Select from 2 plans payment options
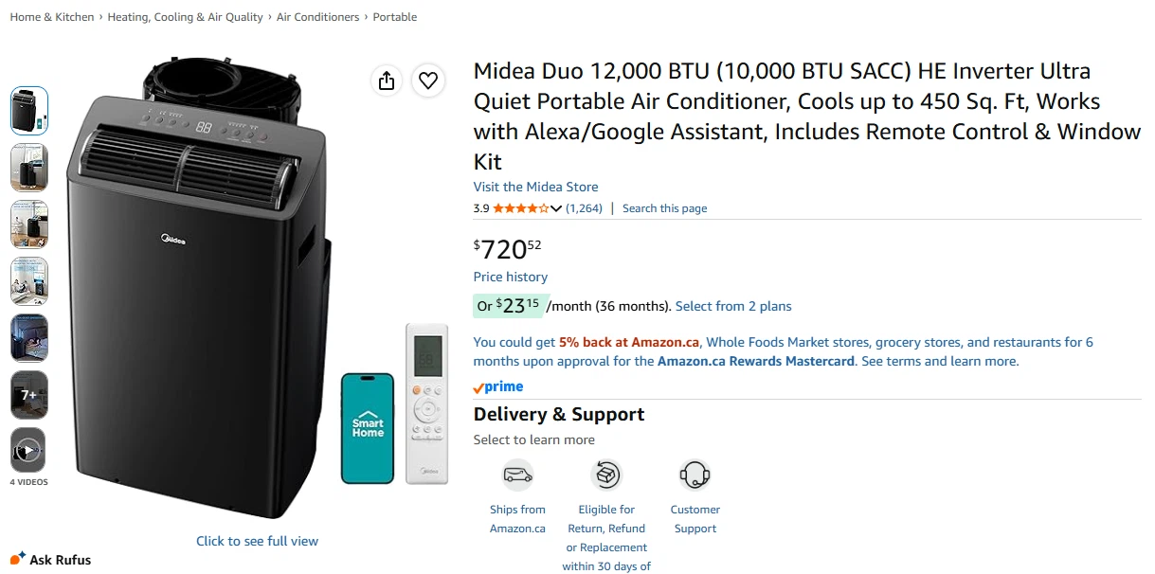Viewport: 1155px width, 574px height. (x=733, y=306)
